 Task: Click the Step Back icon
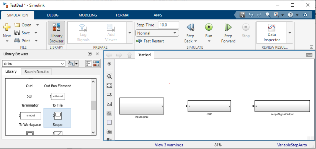pyautogui.click(x=190, y=27)
